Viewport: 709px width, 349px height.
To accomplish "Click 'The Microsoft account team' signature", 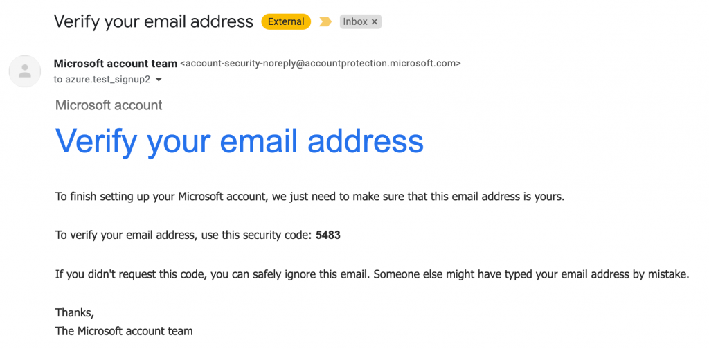I will pos(124,332).
